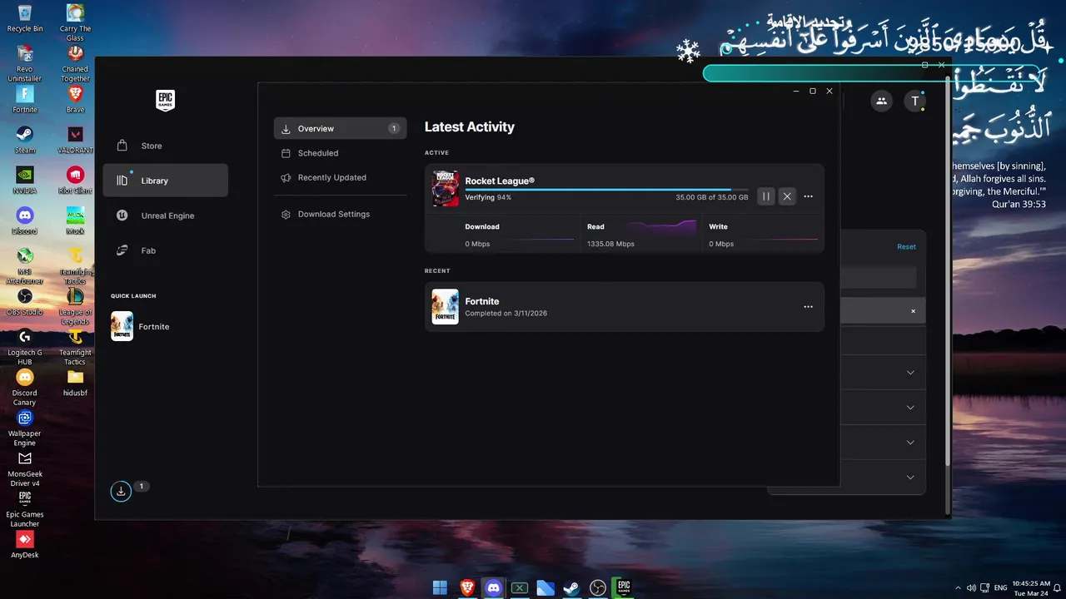
Task: Open Fab from the Epic sidebar
Action: pyautogui.click(x=165, y=250)
